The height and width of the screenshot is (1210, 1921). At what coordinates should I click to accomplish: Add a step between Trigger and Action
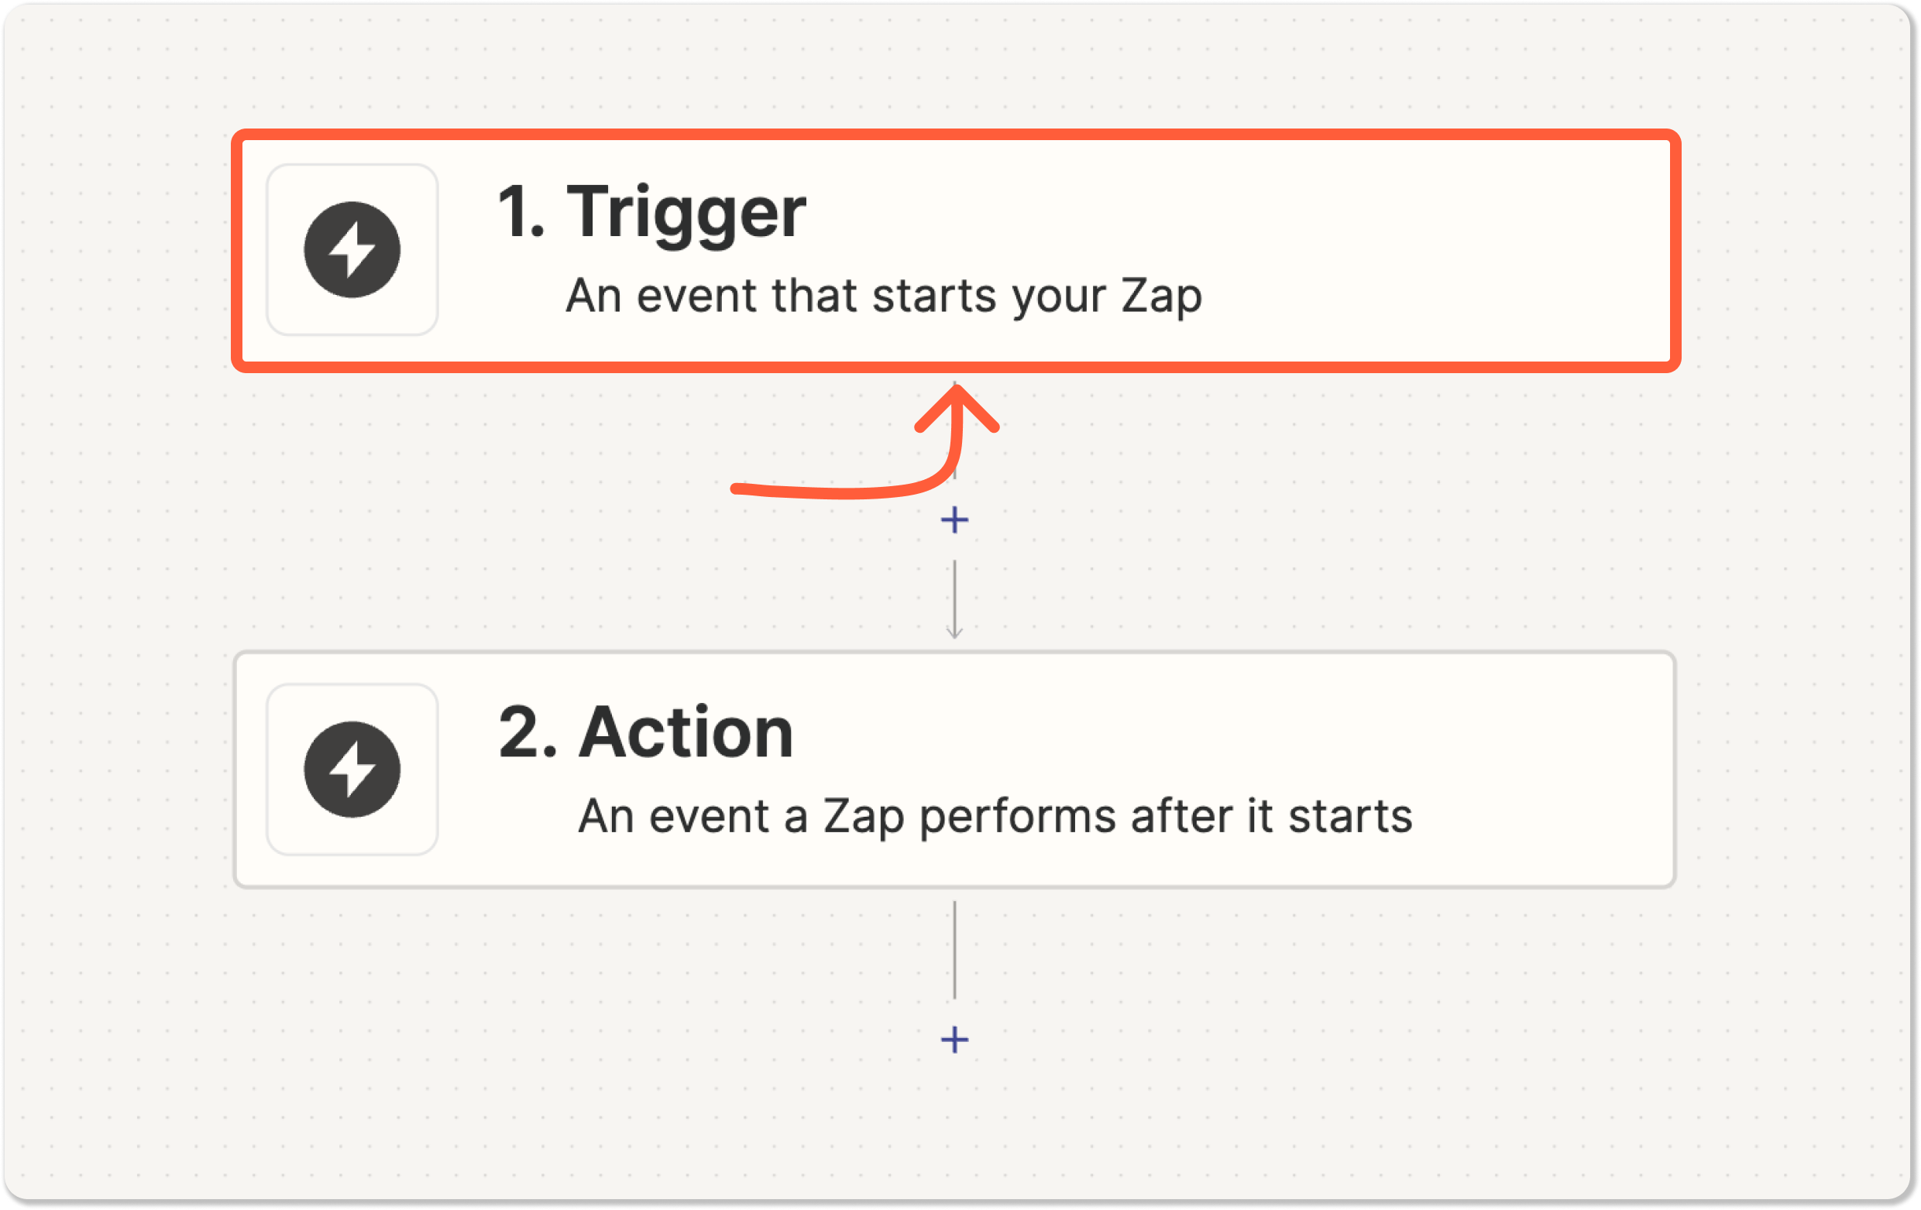pos(954,520)
